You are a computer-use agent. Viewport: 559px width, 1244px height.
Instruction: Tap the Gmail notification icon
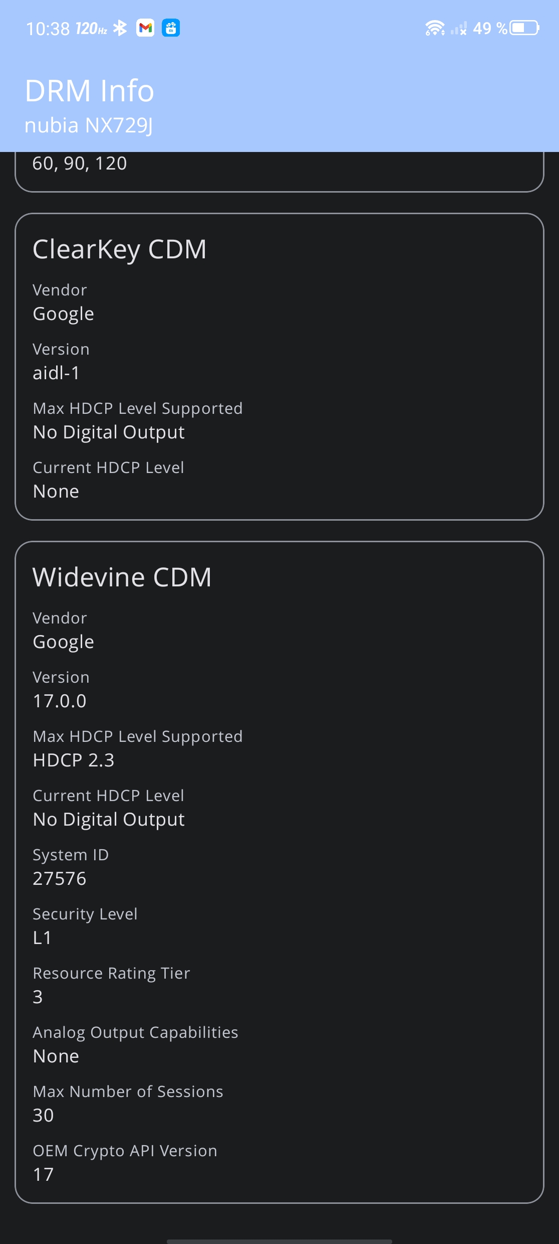(x=145, y=28)
